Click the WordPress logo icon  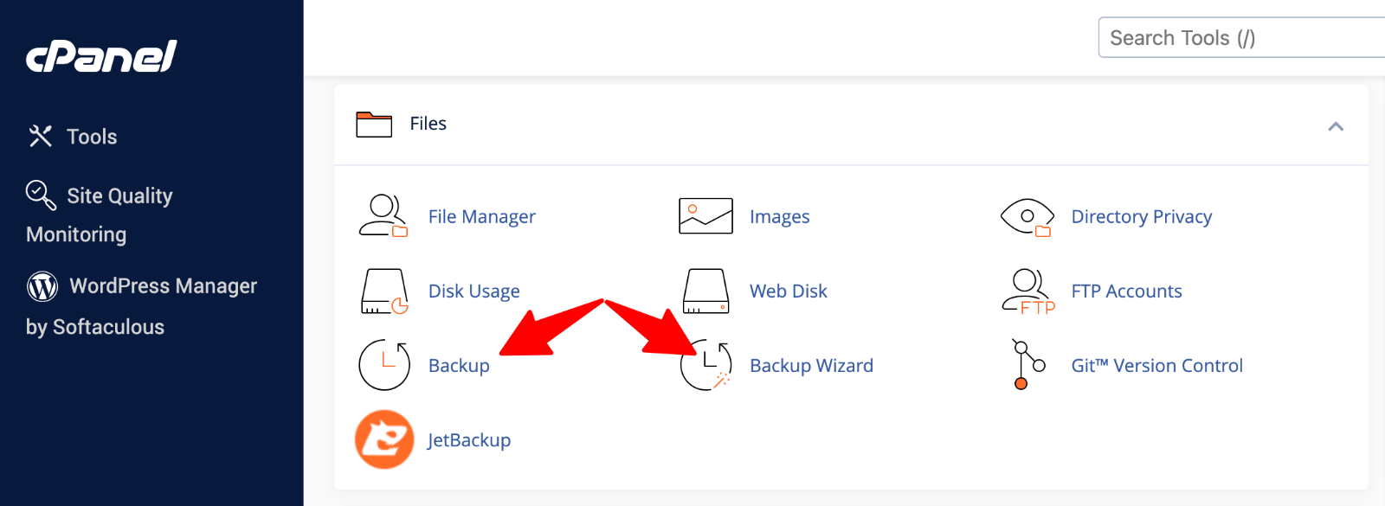click(42, 286)
